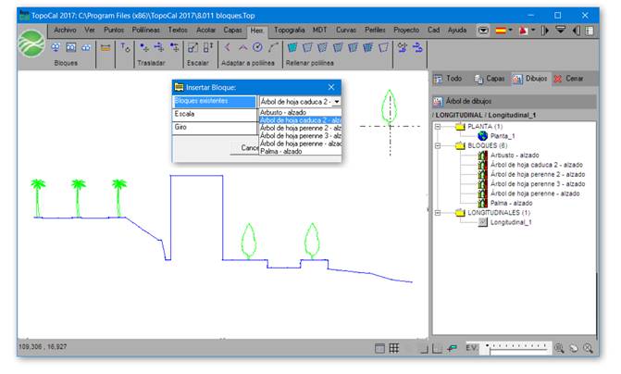Click the panel collapse left arrow icon
The width and height of the screenshot is (621, 374).
577,31
